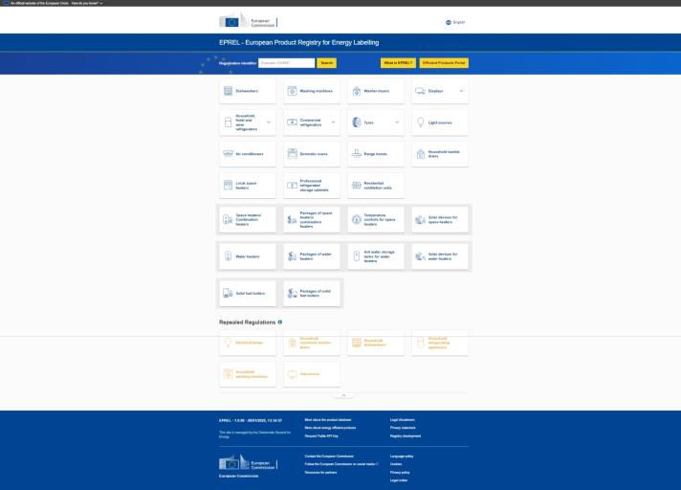The image size is (681, 490).
Task: Open the repealed Televisions icon
Action: click(293, 374)
